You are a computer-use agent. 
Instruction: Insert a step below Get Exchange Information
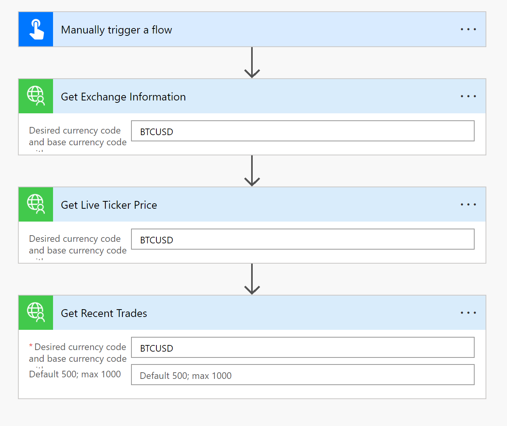[252, 171]
